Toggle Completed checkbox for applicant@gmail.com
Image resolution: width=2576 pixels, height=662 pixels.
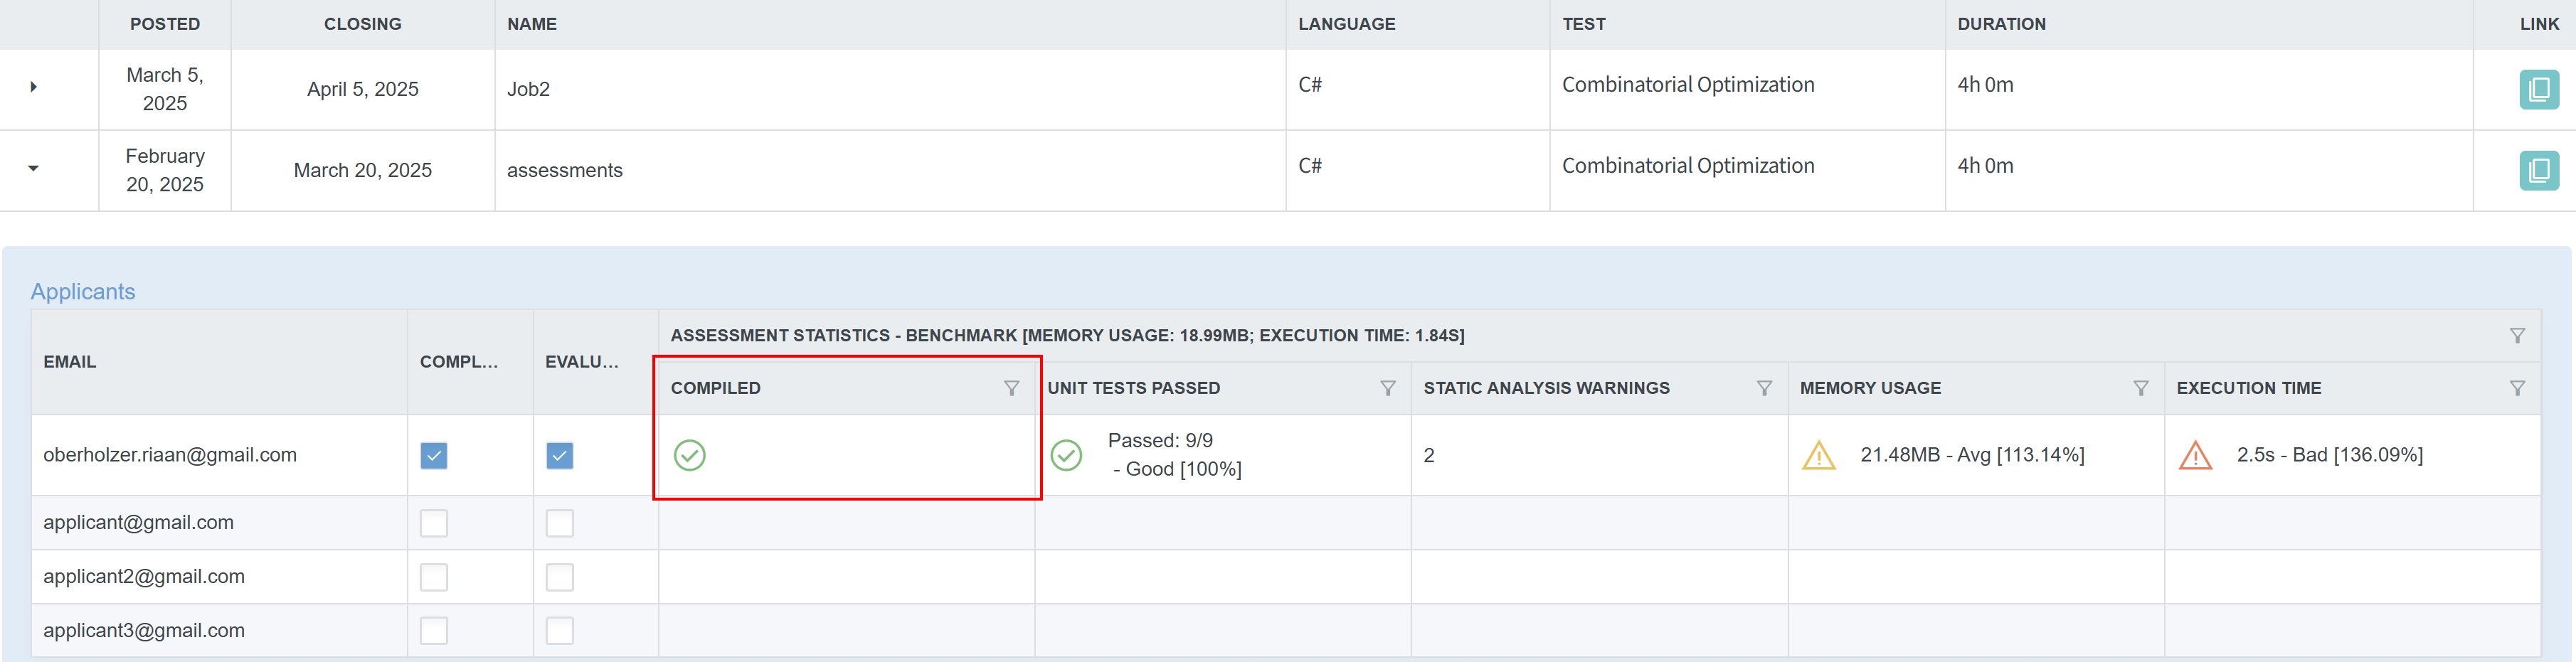(433, 523)
